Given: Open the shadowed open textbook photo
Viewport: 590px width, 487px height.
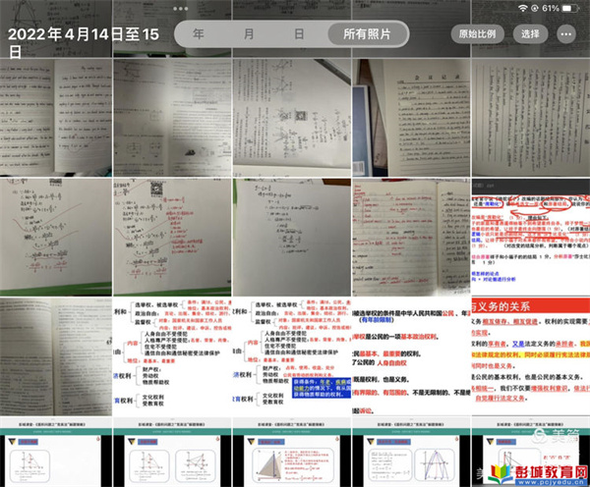Looking at the screenshot, I should pos(172,118).
